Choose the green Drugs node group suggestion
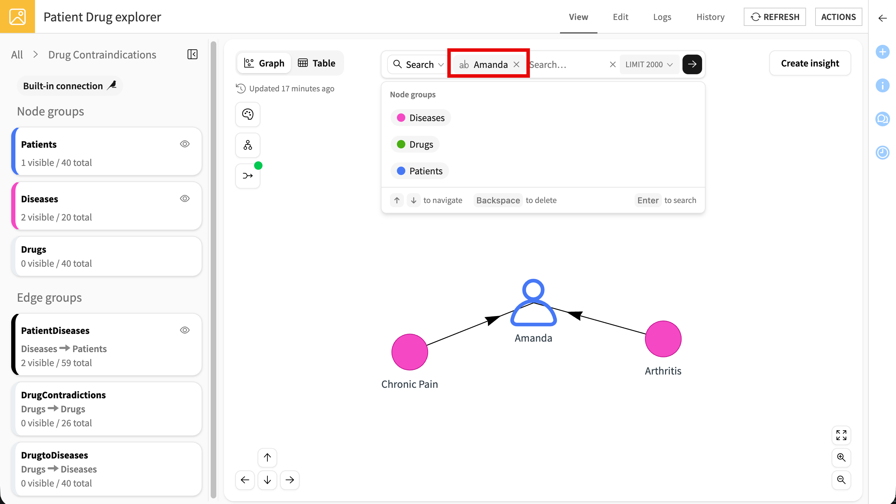Image resolution: width=896 pixels, height=504 pixels. [x=415, y=145]
